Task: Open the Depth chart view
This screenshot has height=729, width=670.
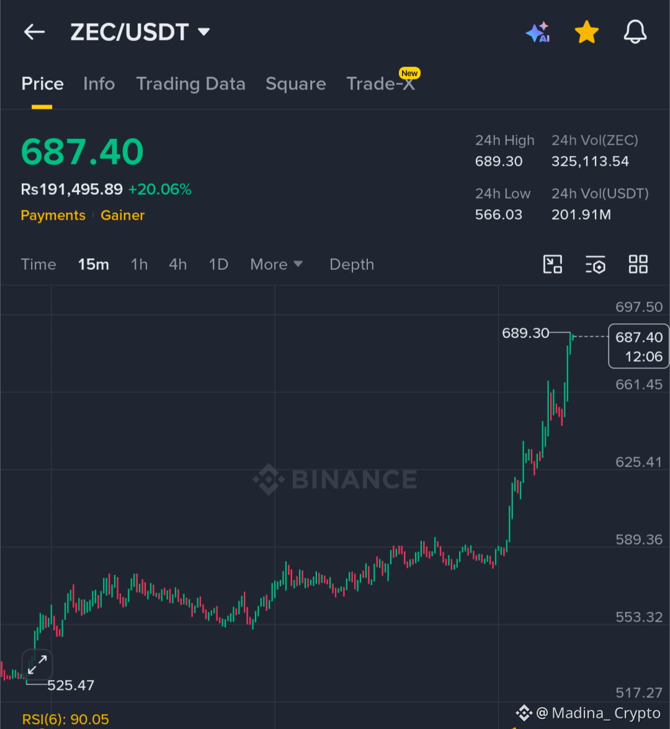Action: click(x=352, y=264)
